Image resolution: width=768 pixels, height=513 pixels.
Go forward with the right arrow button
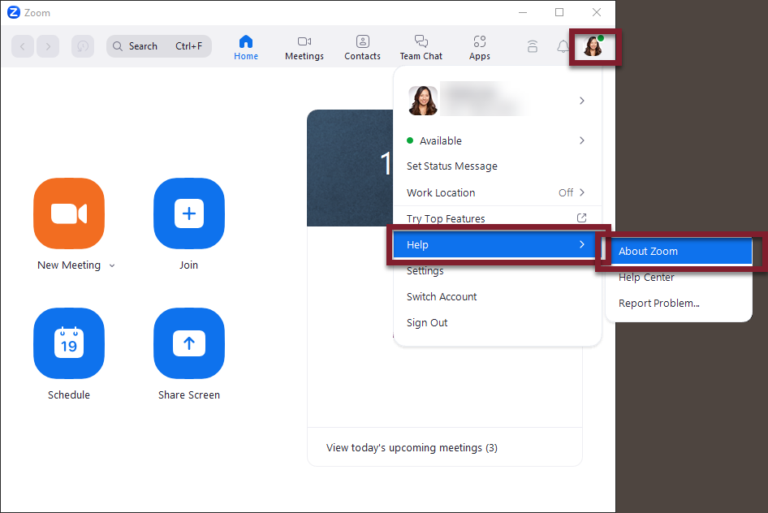48,46
